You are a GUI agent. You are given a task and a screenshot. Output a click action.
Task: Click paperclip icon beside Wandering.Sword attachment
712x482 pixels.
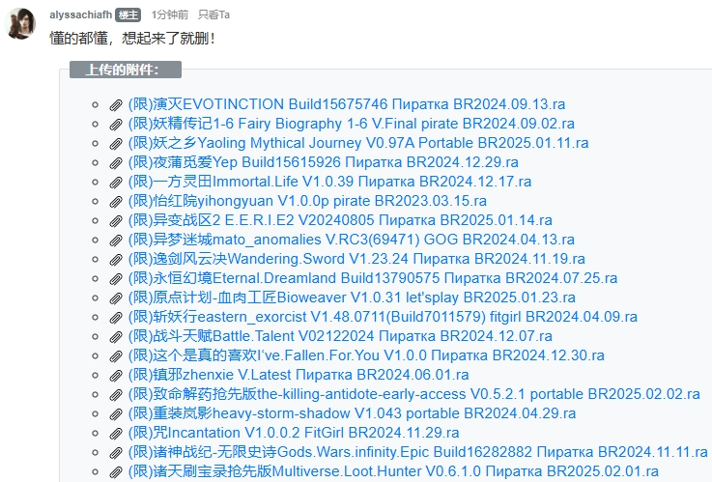[x=116, y=260]
